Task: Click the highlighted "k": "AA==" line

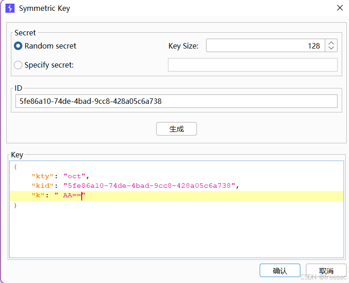Action: (x=177, y=195)
